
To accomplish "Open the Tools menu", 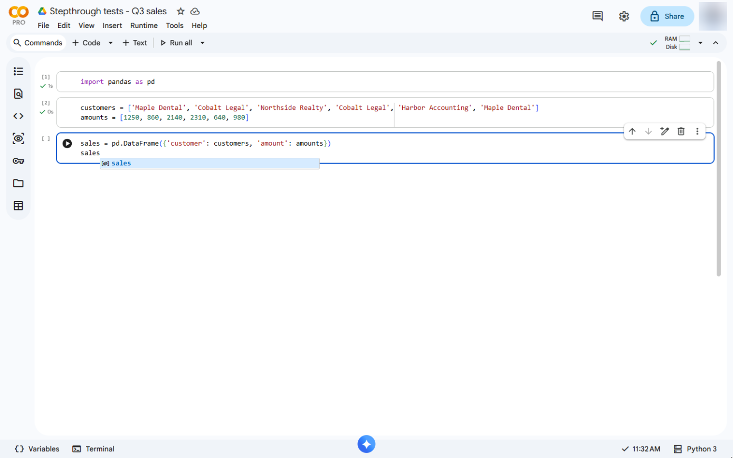I will tap(175, 25).
